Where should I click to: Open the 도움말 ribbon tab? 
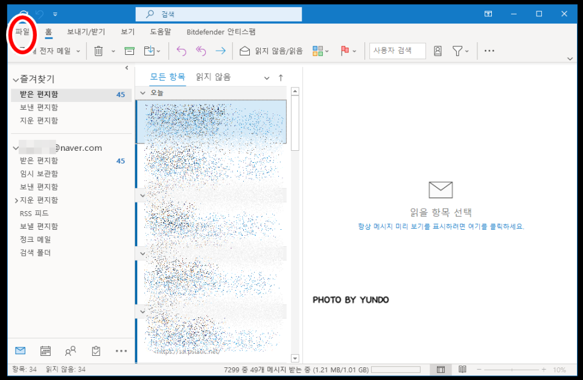click(161, 32)
